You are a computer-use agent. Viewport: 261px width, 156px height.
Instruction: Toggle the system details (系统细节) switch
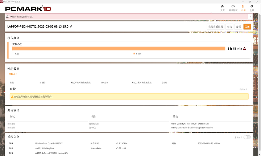point(247,137)
